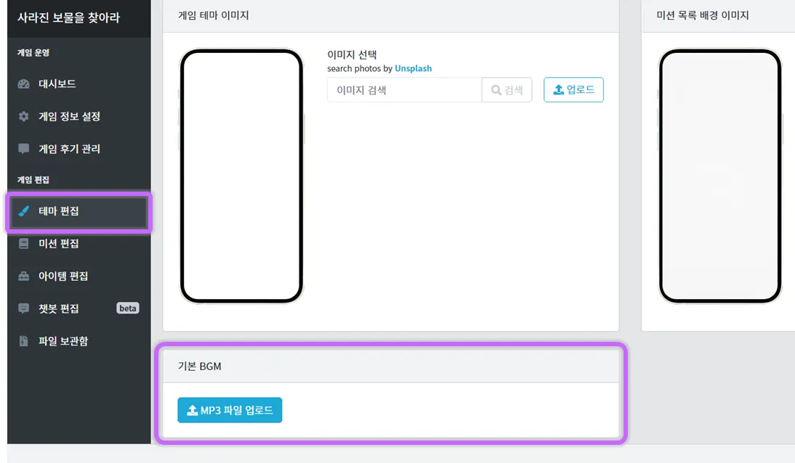Click the chatbot face icon for 챗봇 편집
The height and width of the screenshot is (463, 795).
click(x=24, y=308)
